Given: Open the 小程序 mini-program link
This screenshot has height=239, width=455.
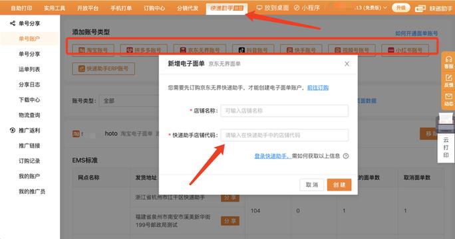Looking at the screenshot, I should click(x=307, y=8).
